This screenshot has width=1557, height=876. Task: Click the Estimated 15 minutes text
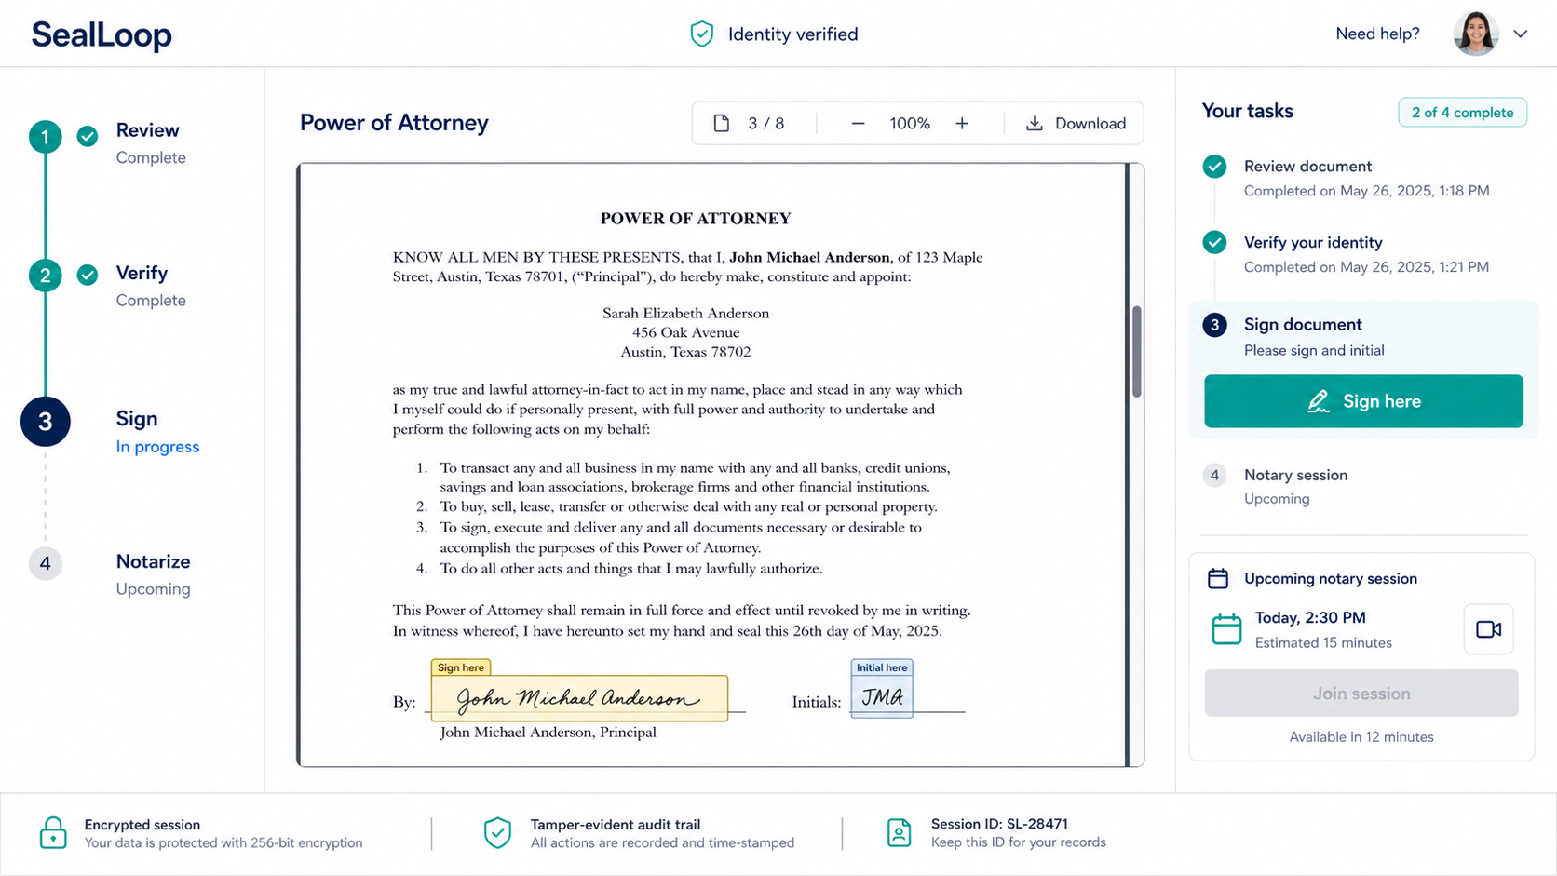[1323, 642]
